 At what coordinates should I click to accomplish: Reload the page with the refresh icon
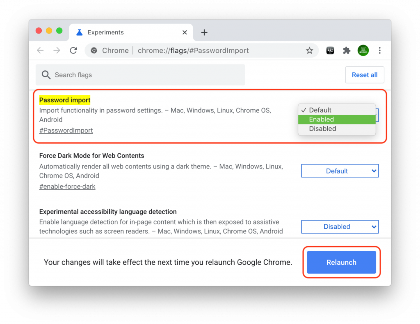[73, 50]
